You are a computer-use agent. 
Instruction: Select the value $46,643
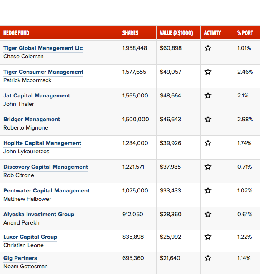point(170,119)
